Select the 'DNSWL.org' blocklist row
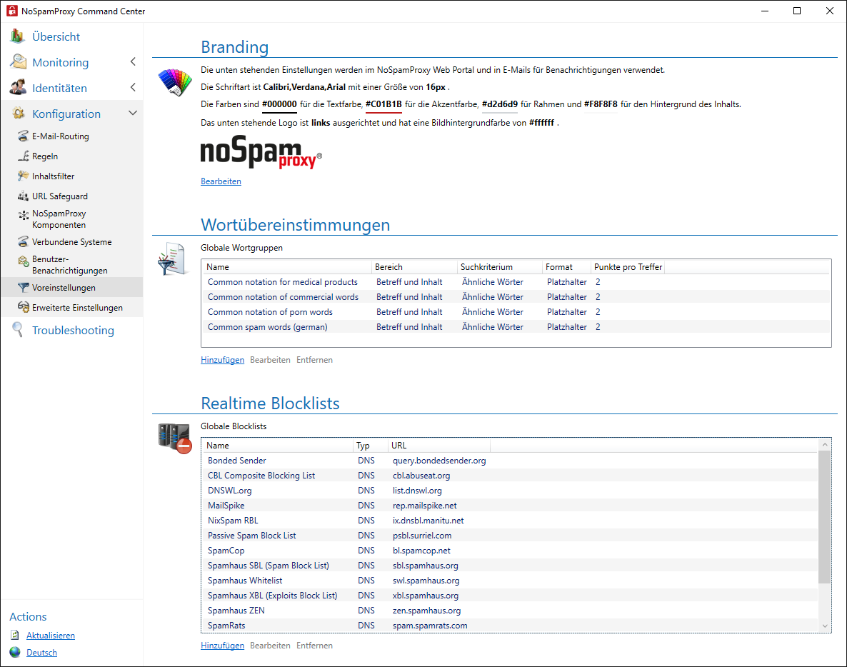 coord(511,491)
